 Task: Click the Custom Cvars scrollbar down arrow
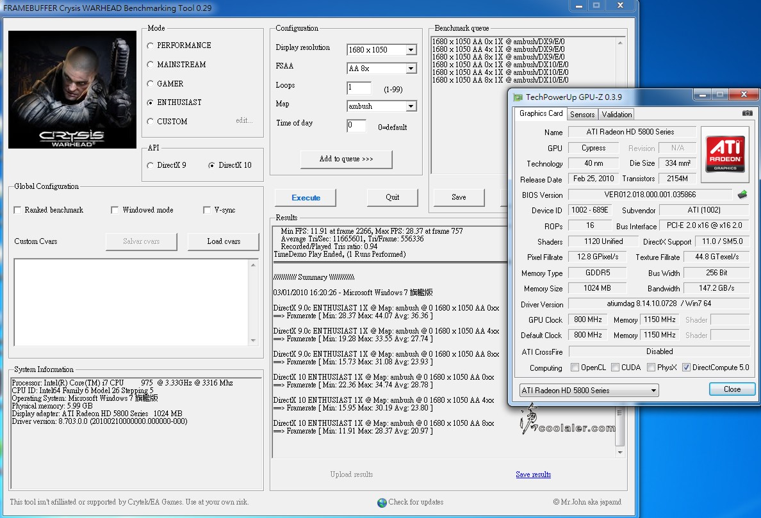[x=253, y=341]
